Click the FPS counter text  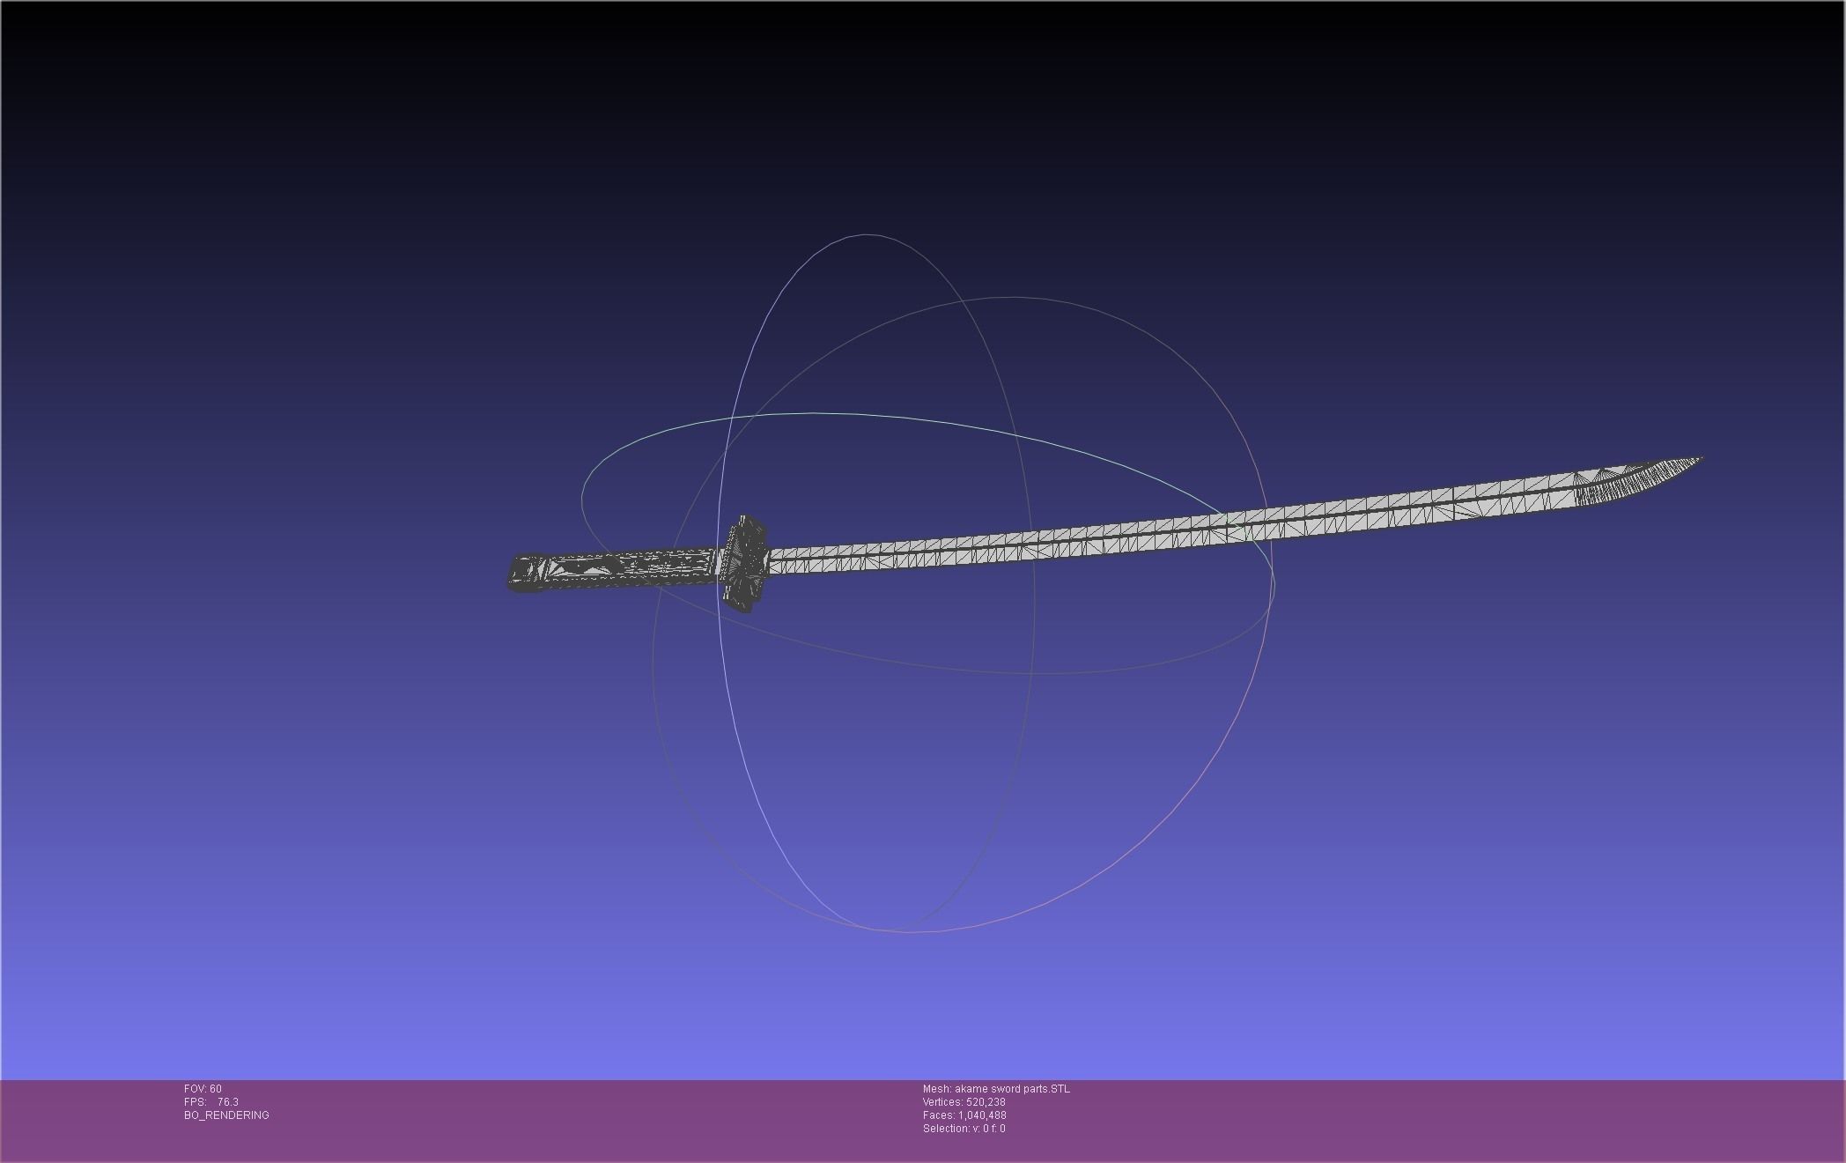(x=211, y=1102)
